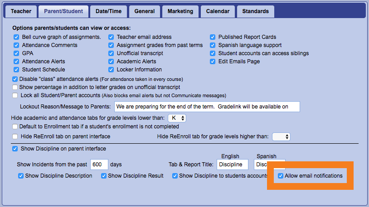Click the Lockout Reason message field
Image resolution: width=369 pixels, height=207 pixels.
pyautogui.click(x=207, y=107)
